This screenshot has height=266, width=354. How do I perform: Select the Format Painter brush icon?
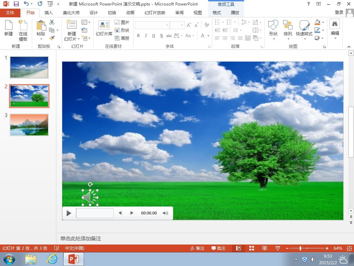click(52, 38)
